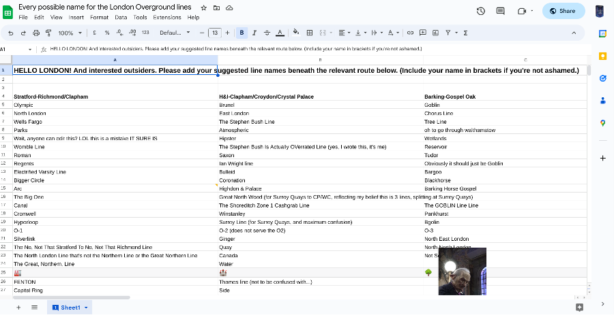The image size is (614, 315).
Task: Click the merge cells icon
Action: pos(323,33)
